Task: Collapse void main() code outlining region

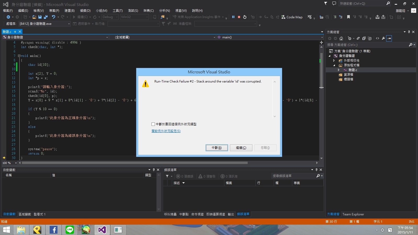Action: click(x=19, y=56)
